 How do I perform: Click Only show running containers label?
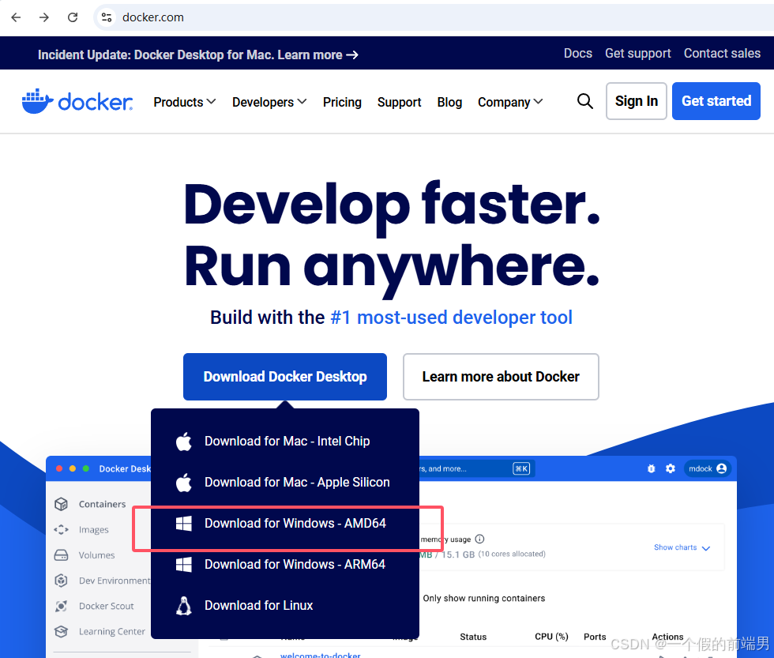point(483,598)
